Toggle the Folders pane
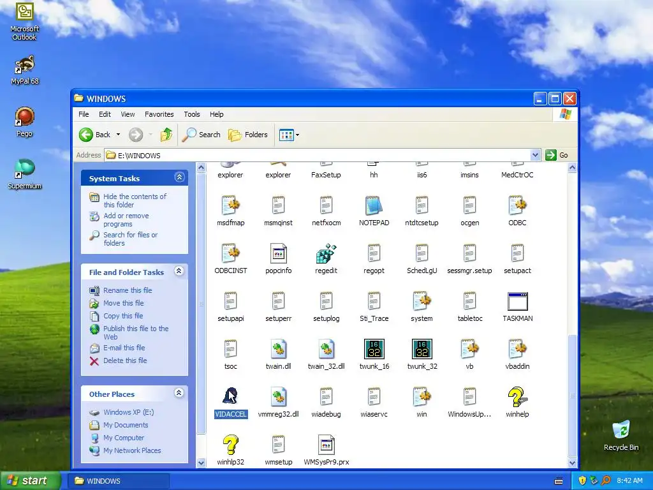 pos(248,135)
